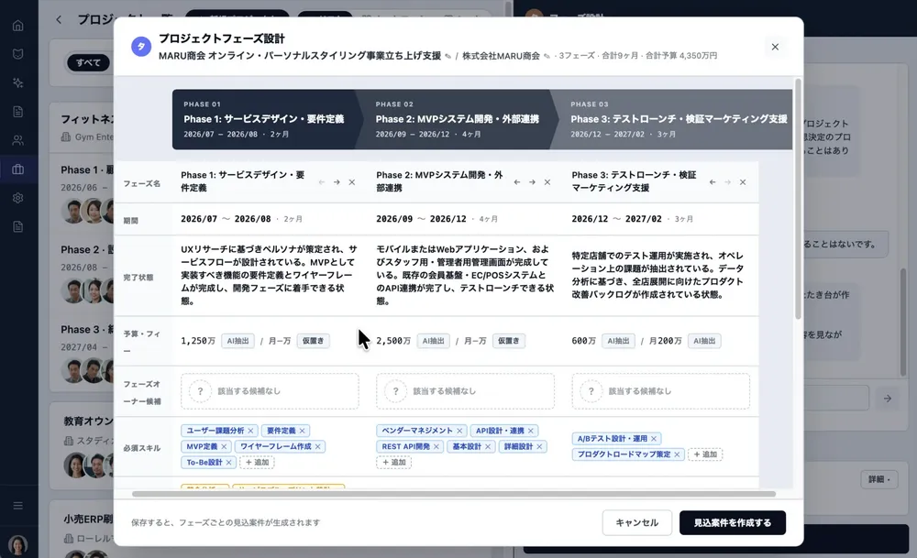Add a required skill to Phase 1
The height and width of the screenshot is (558, 917).
click(x=258, y=462)
